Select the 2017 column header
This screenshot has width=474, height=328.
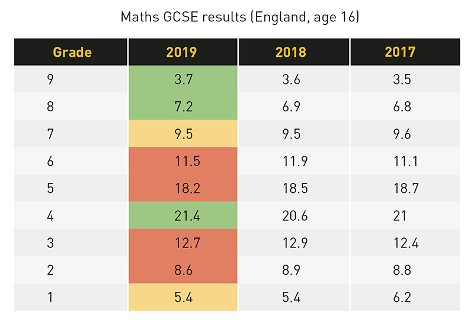tap(405, 52)
